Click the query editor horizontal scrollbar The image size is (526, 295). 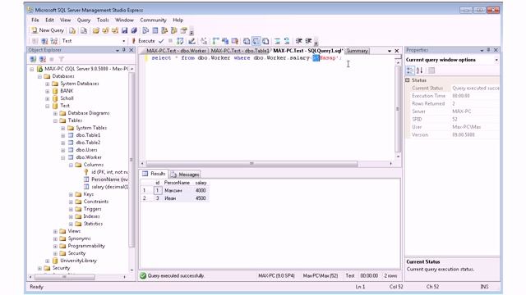(252, 164)
